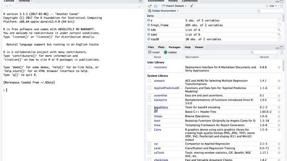Check the backports package checkbox

pyautogui.click(x=149, y=100)
